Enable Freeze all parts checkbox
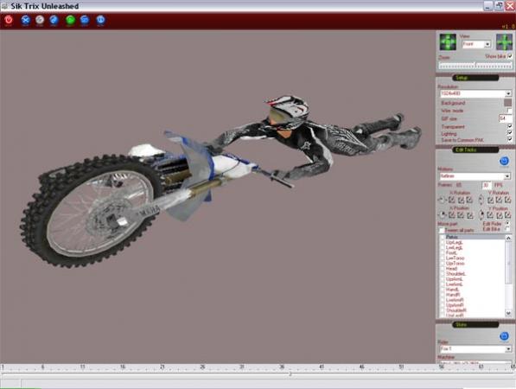This screenshot has width=516, height=389. (442, 230)
